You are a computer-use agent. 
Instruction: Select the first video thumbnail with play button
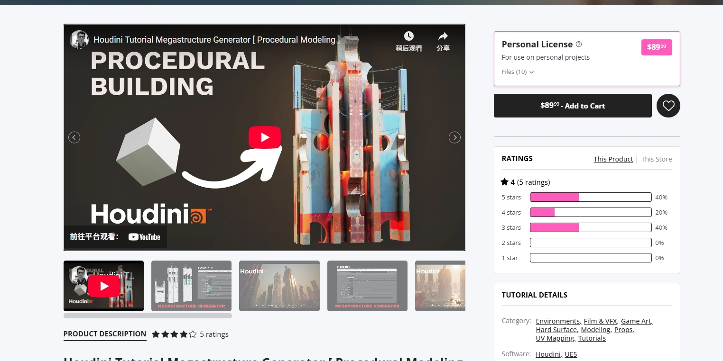click(x=103, y=286)
